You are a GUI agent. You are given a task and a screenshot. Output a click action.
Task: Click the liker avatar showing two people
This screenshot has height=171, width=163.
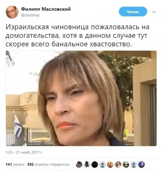pyautogui.click(x=118, y=164)
